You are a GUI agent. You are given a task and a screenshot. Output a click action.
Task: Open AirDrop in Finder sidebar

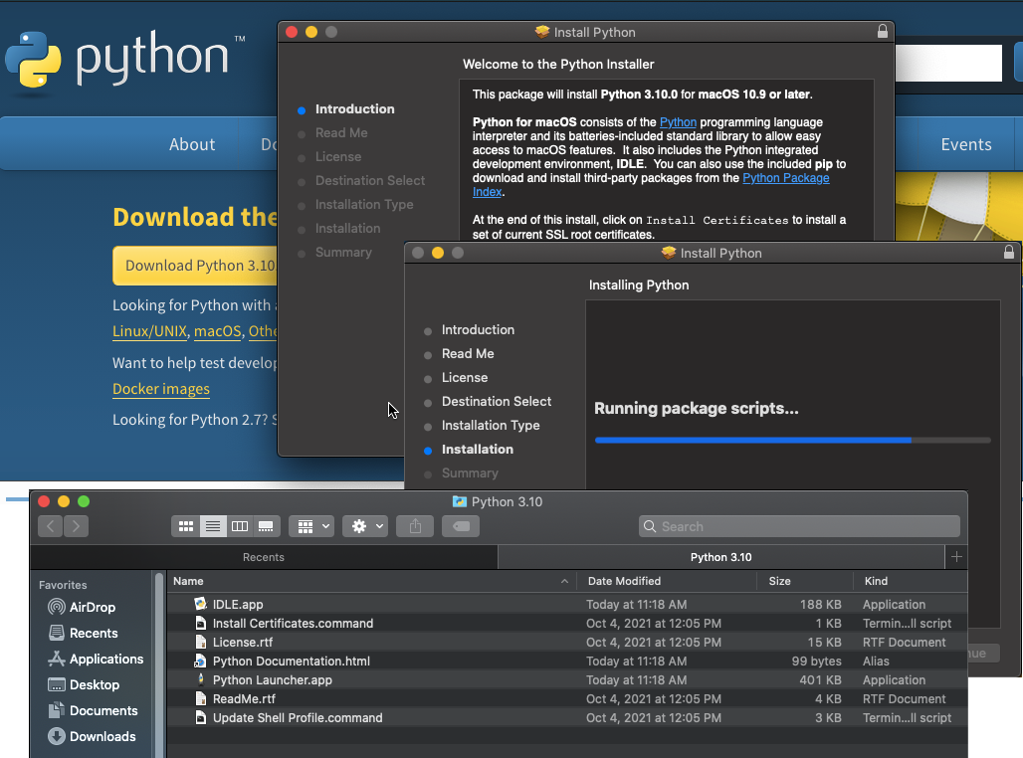pos(92,608)
